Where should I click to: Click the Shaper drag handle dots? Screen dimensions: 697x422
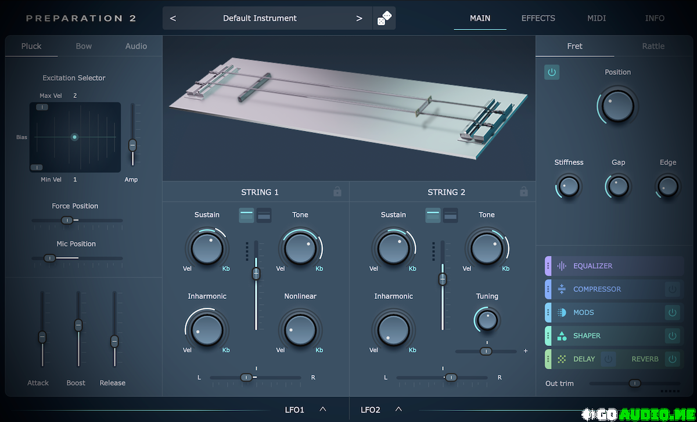click(x=548, y=336)
